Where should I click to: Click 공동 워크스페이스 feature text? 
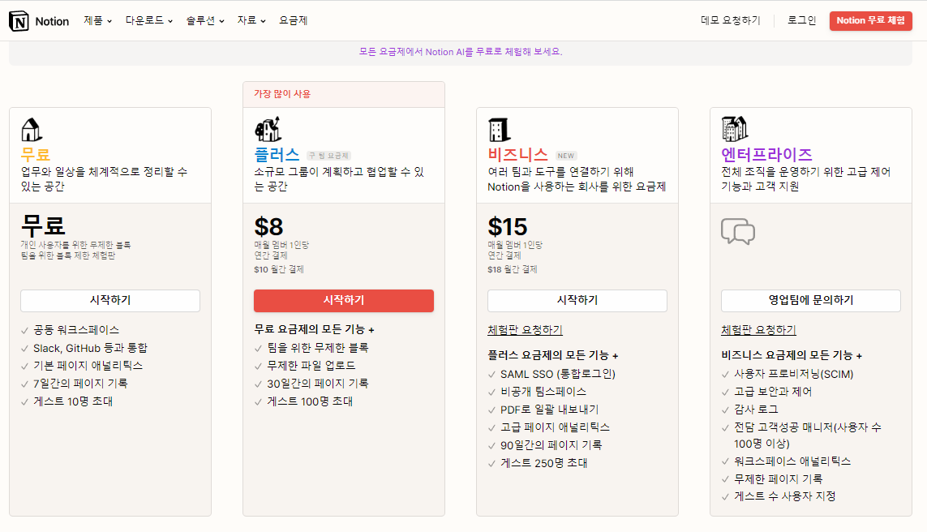[x=76, y=330]
